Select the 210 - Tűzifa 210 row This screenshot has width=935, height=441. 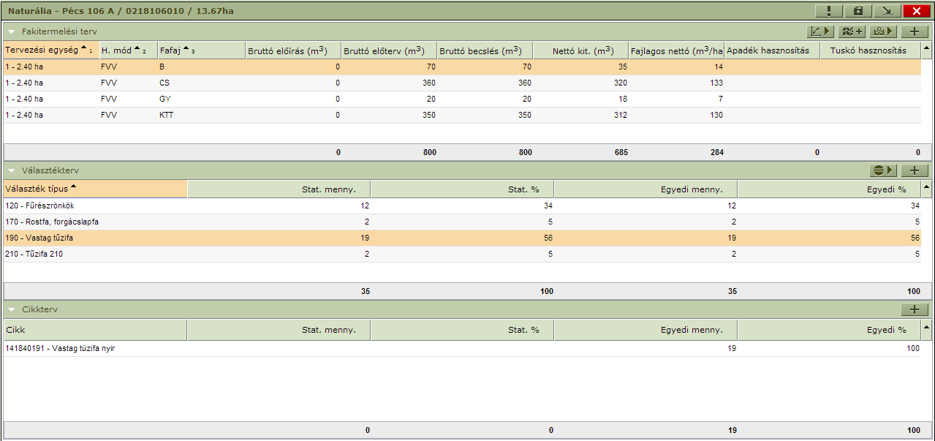pyautogui.click(x=462, y=254)
